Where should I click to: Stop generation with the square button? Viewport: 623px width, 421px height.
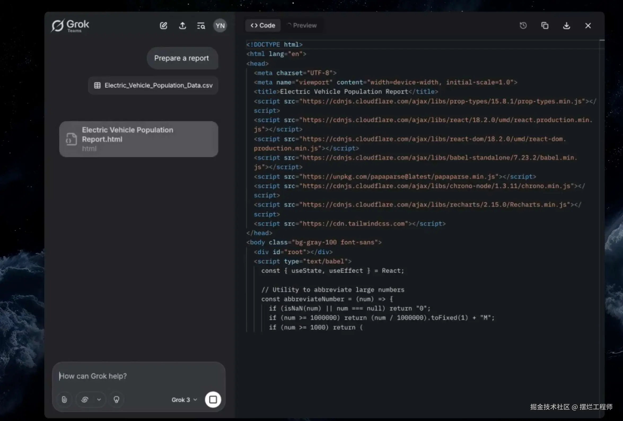[213, 400]
